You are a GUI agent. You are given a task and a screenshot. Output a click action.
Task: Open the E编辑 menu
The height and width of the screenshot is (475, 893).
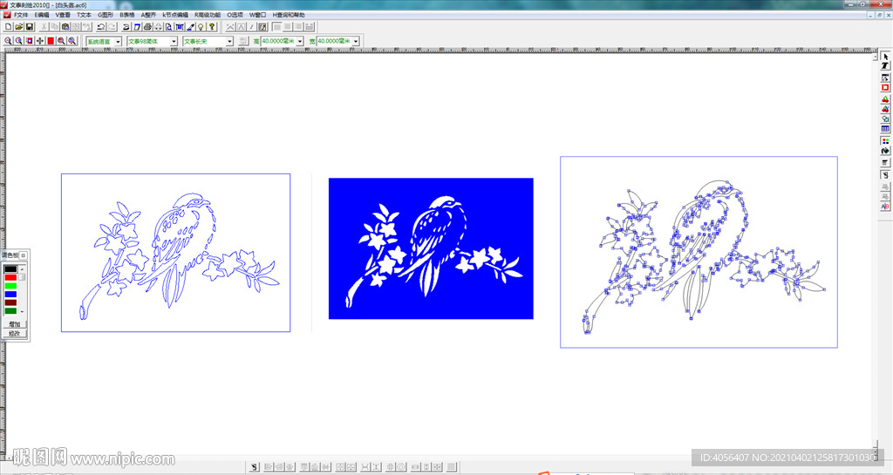coord(42,15)
